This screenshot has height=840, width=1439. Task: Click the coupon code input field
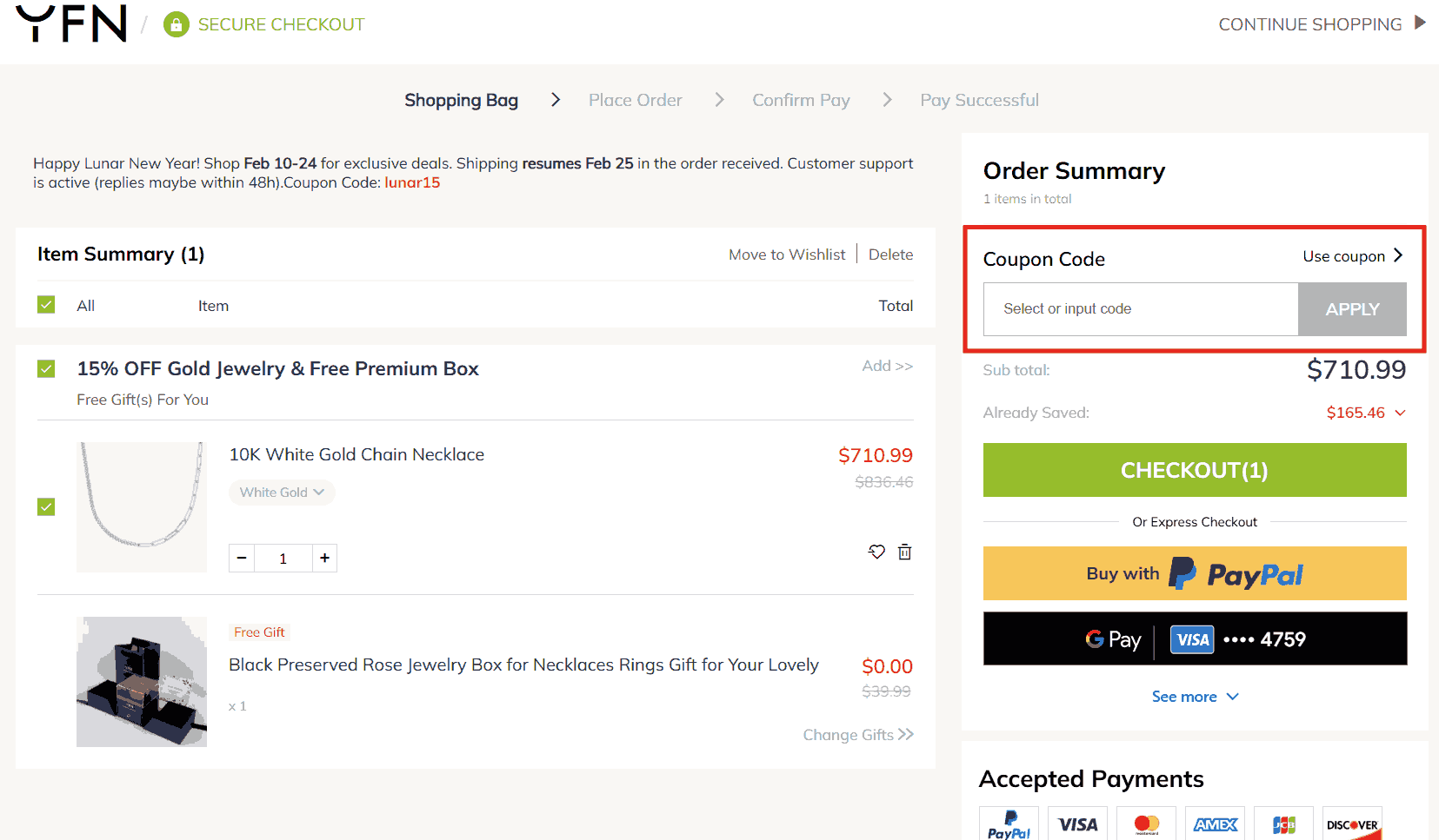click(1140, 309)
